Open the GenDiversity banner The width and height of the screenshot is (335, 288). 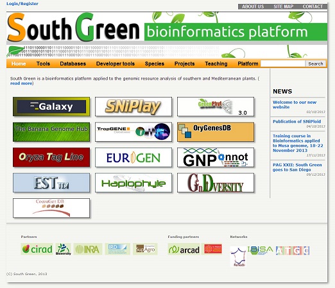tap(216, 183)
